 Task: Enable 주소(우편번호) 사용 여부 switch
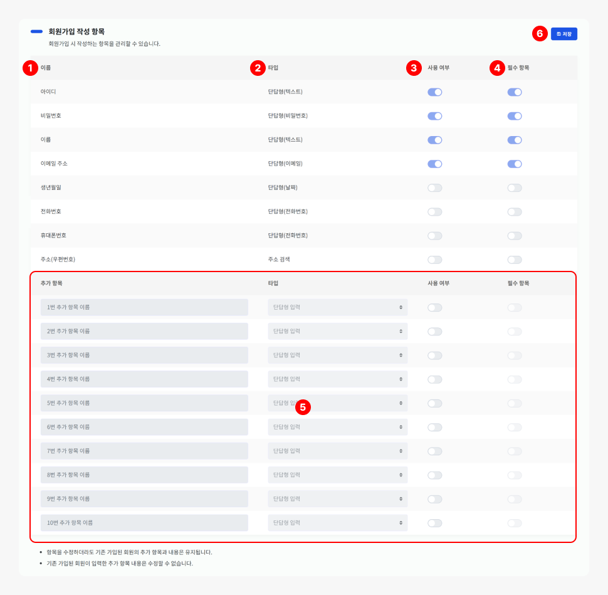(434, 260)
